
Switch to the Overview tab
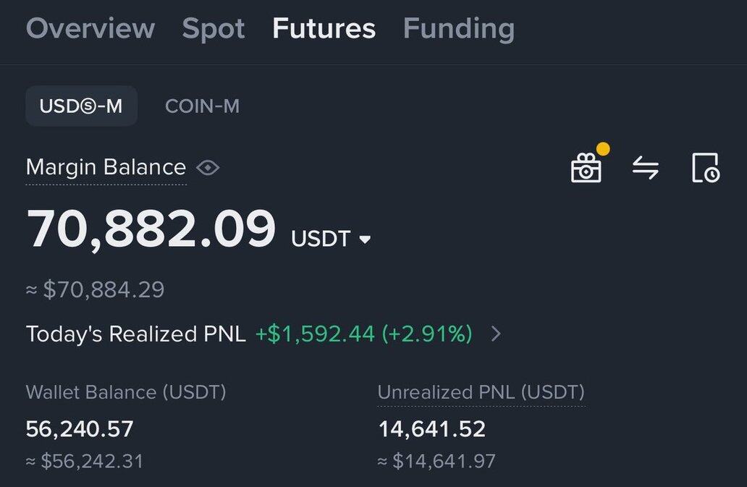click(x=90, y=28)
